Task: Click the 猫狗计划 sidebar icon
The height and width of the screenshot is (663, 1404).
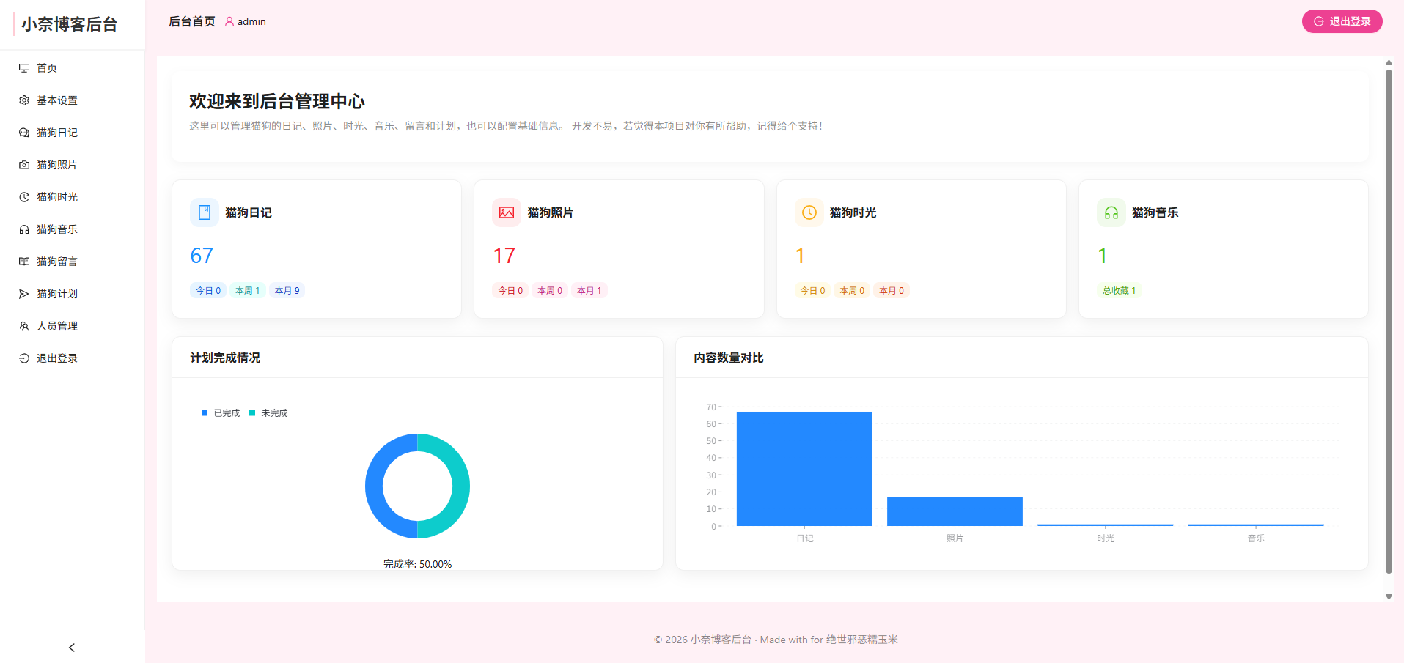Action: click(24, 294)
